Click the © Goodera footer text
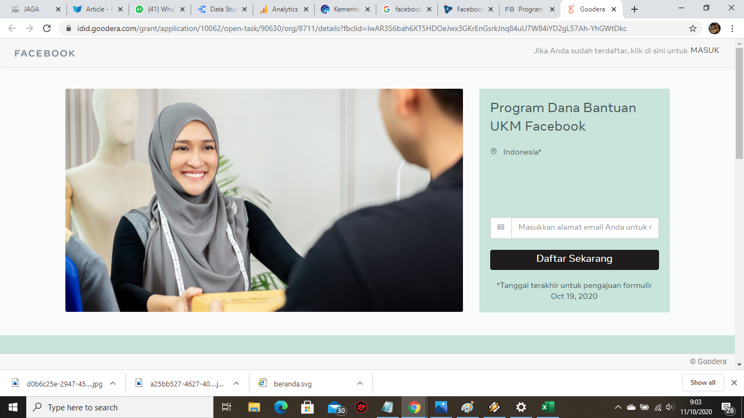 click(708, 361)
